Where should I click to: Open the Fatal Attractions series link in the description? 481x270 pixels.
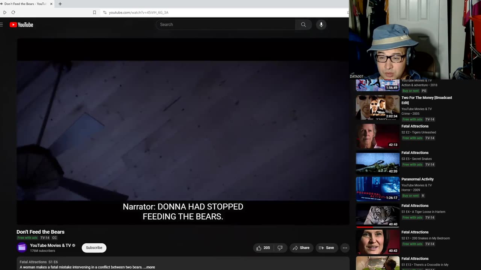click(x=33, y=262)
